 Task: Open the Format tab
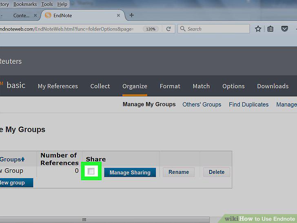click(x=170, y=86)
